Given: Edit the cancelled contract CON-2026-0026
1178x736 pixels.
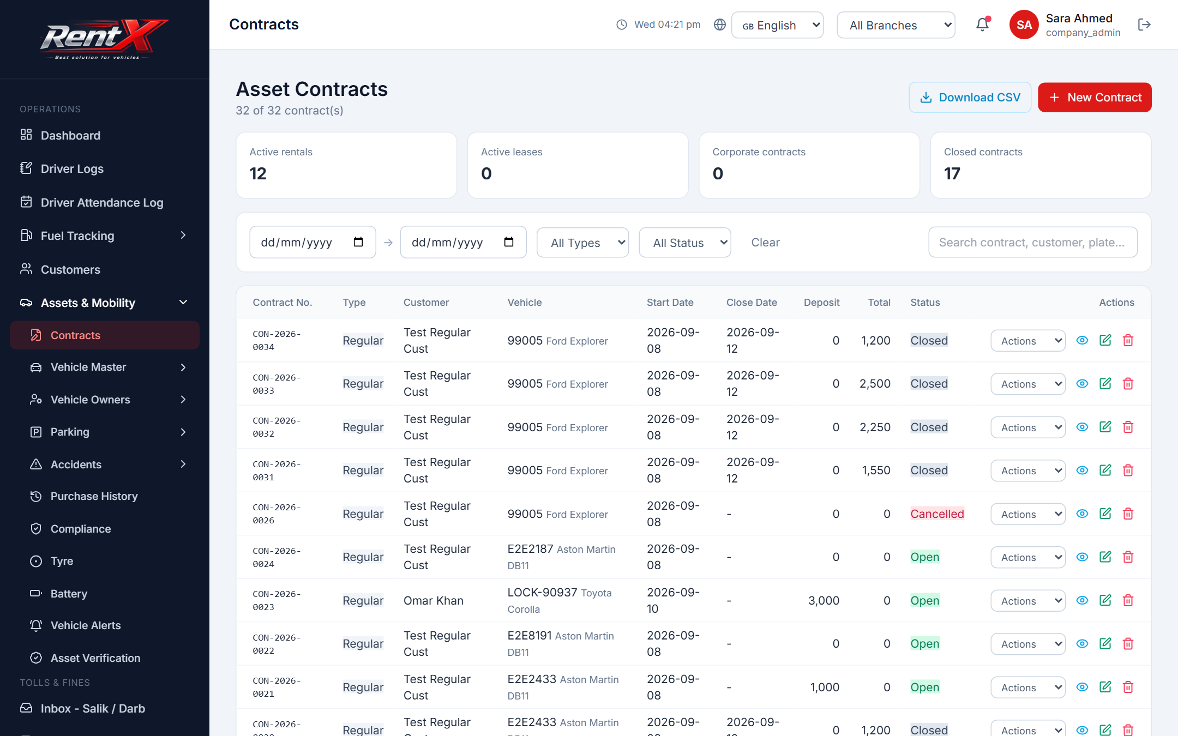Looking at the screenshot, I should point(1105,514).
